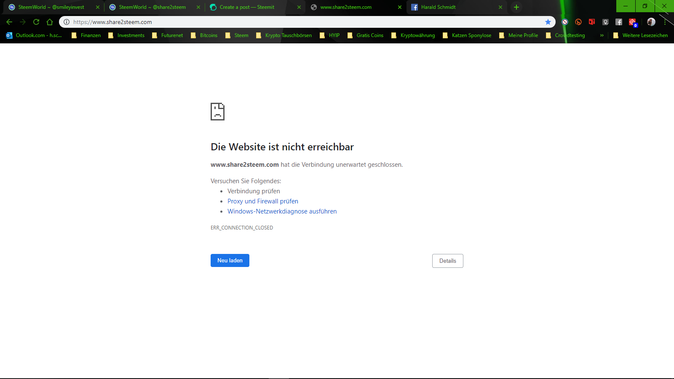View site information icon beside URL

click(x=67, y=22)
